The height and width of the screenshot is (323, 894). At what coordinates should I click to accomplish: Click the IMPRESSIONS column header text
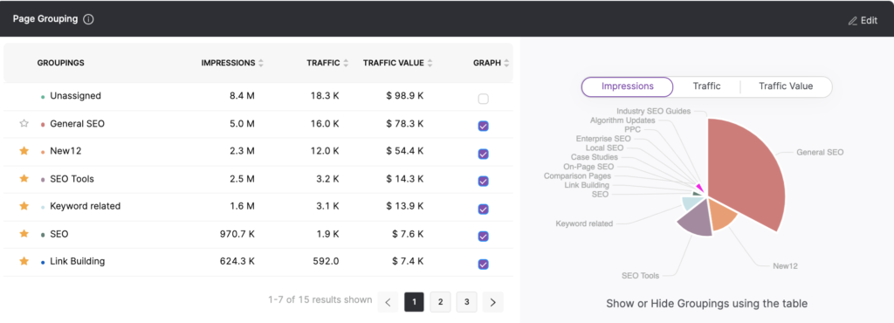(228, 63)
